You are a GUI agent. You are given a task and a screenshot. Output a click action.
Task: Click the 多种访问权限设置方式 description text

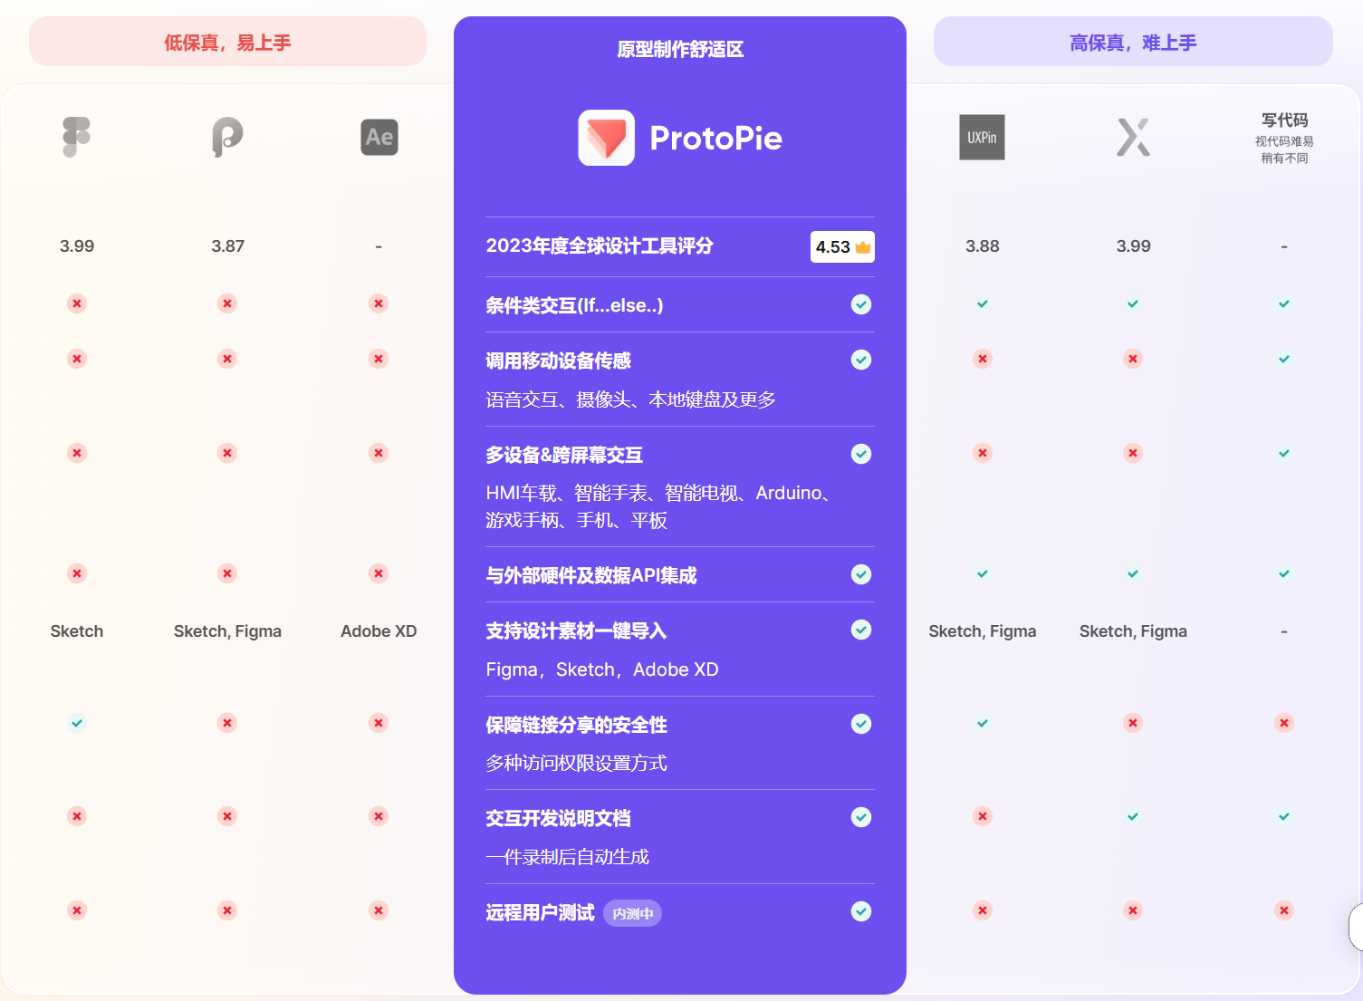[576, 763]
